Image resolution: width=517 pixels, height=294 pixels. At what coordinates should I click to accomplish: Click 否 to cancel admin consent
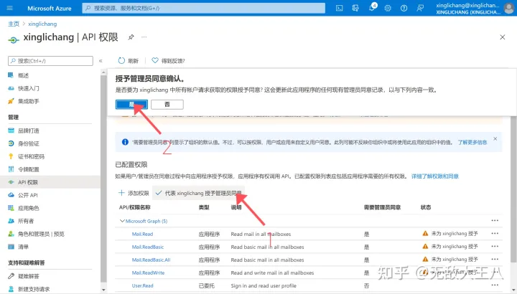point(167,104)
